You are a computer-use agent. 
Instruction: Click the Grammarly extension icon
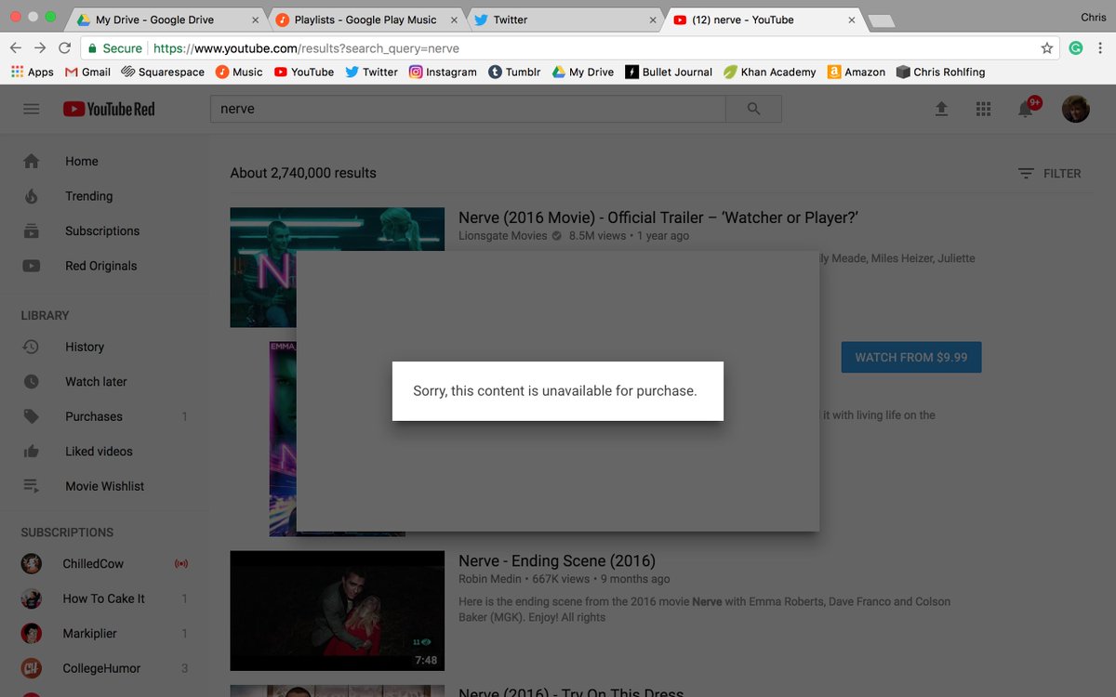1076,48
